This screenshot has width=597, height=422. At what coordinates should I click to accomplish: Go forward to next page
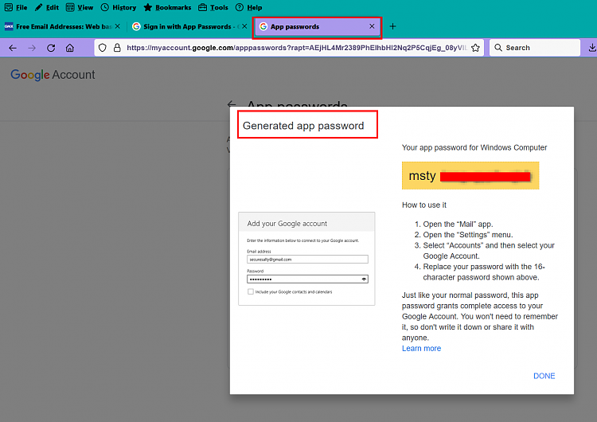(x=32, y=48)
